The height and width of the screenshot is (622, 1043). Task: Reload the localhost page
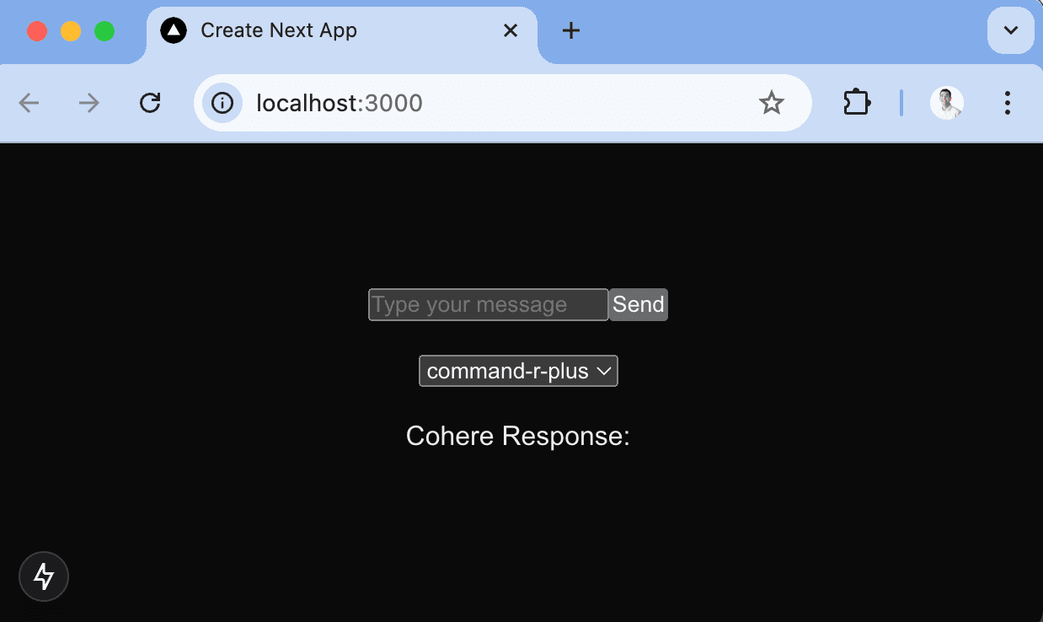click(x=150, y=103)
